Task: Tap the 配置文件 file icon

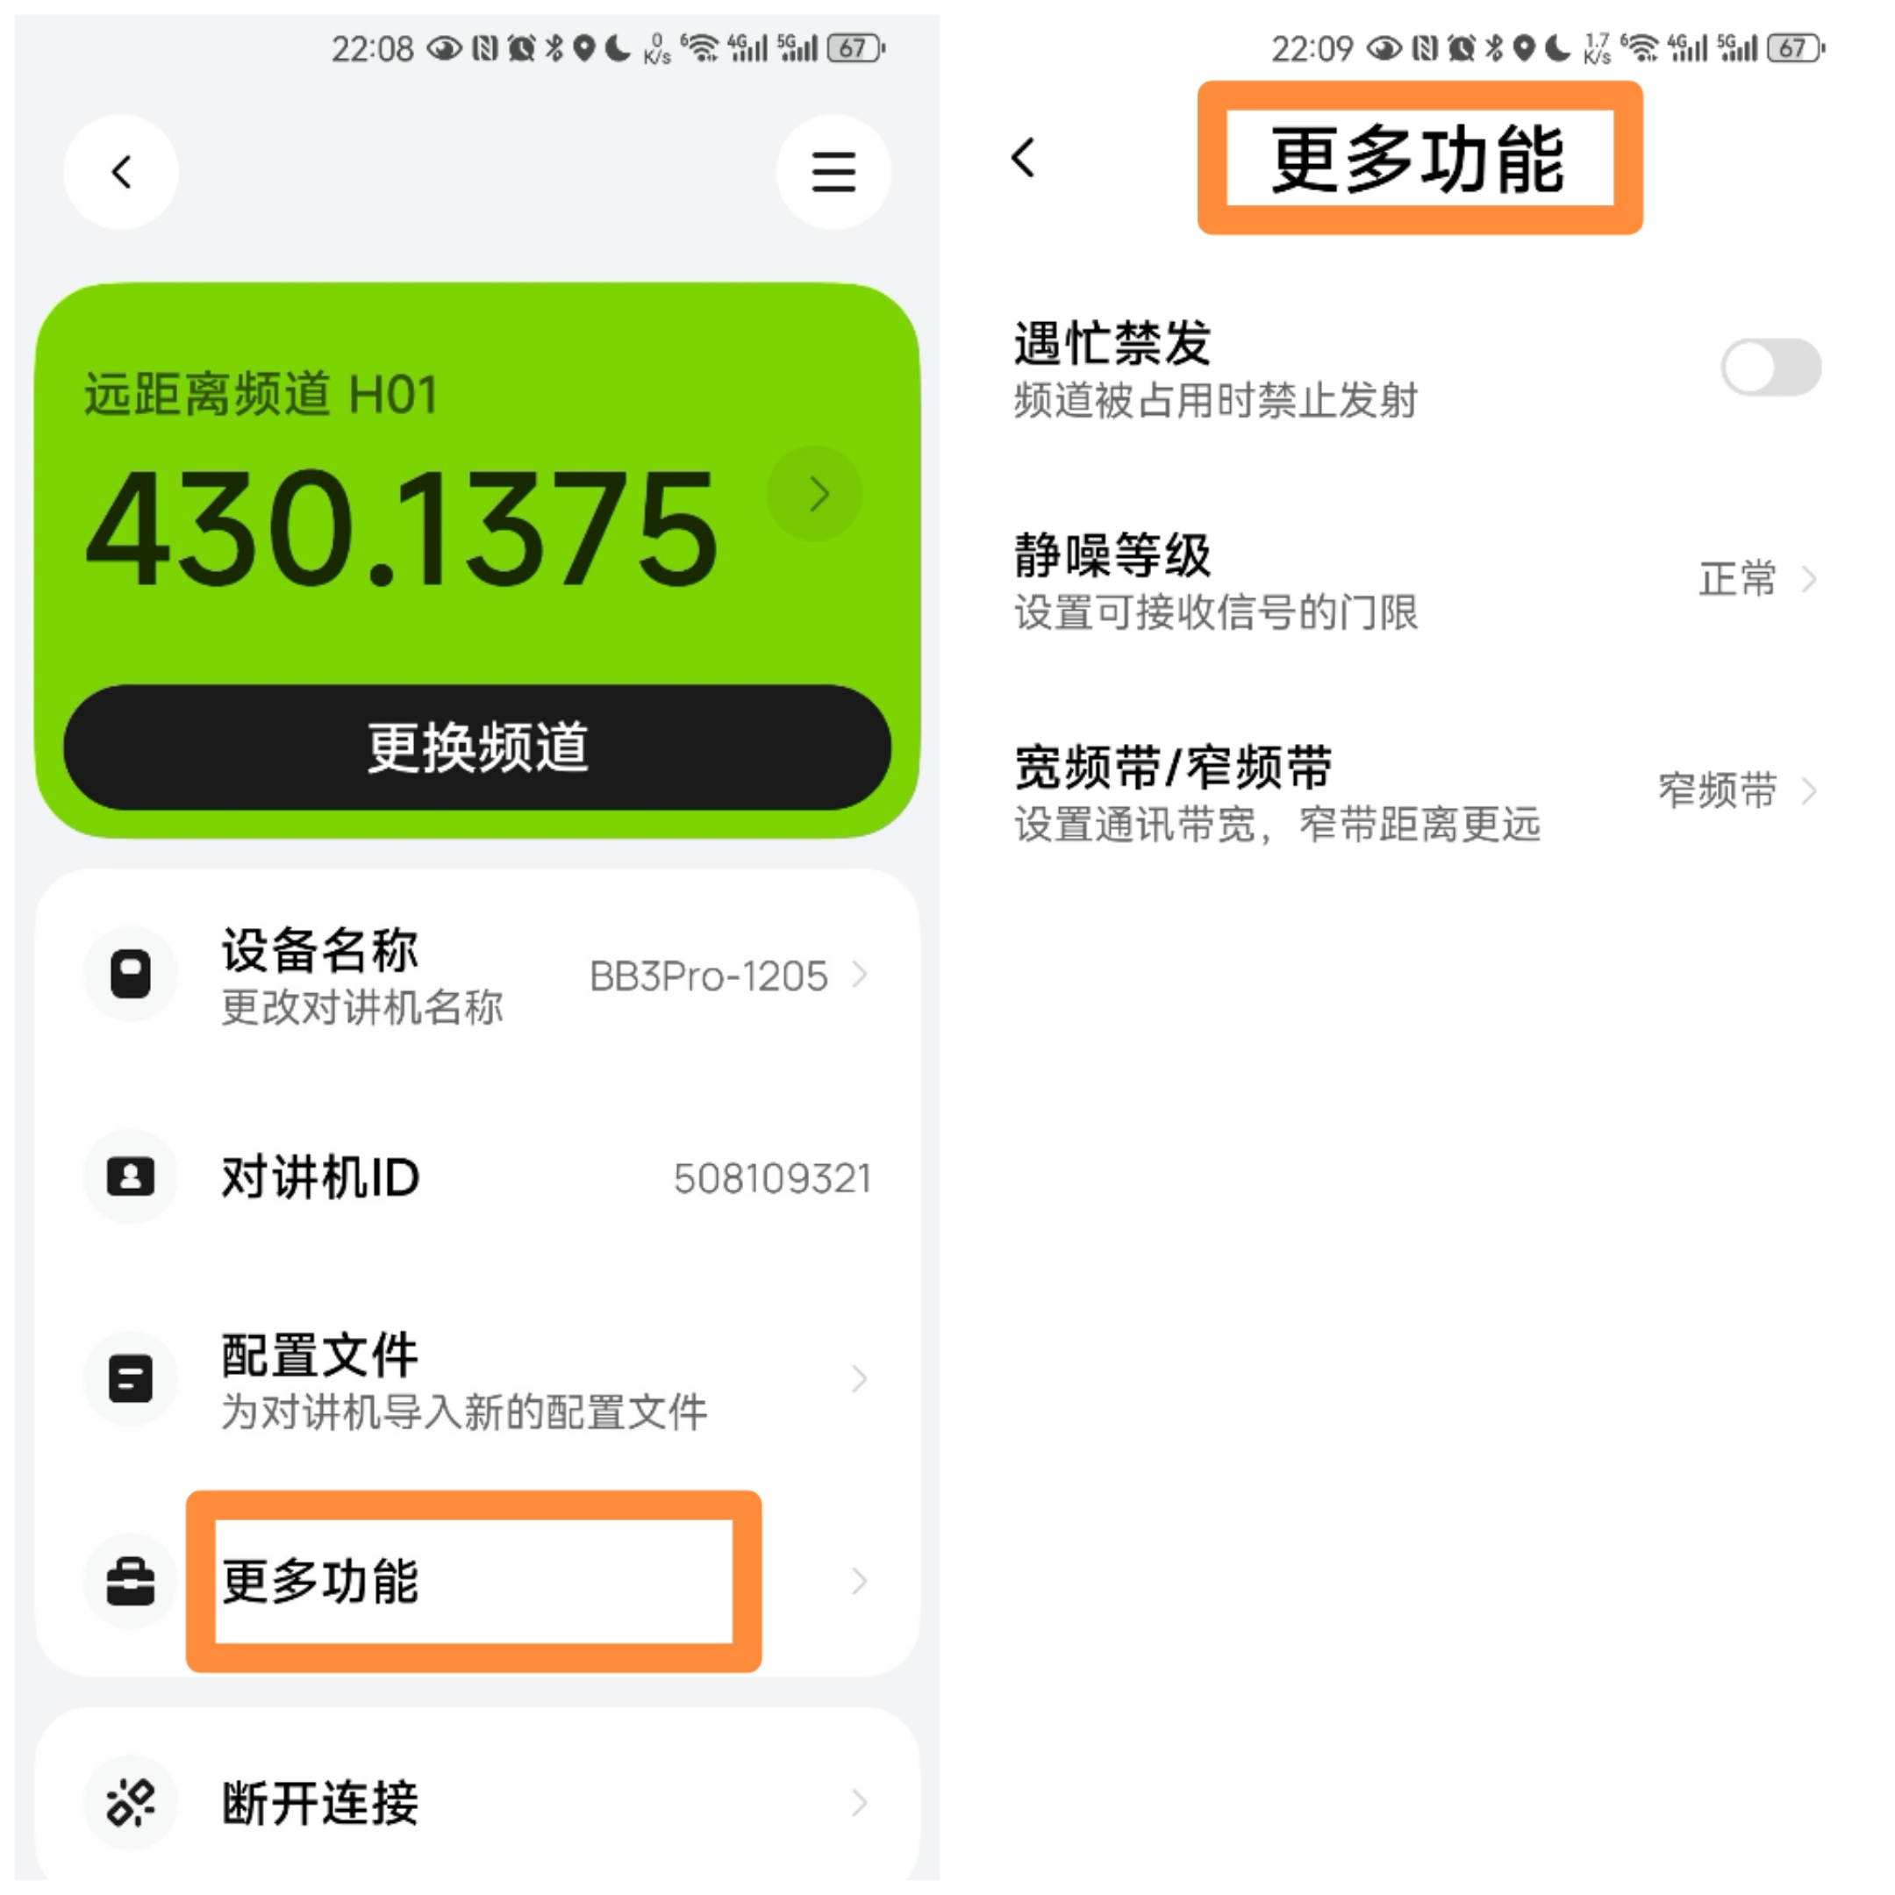Action: [131, 1378]
